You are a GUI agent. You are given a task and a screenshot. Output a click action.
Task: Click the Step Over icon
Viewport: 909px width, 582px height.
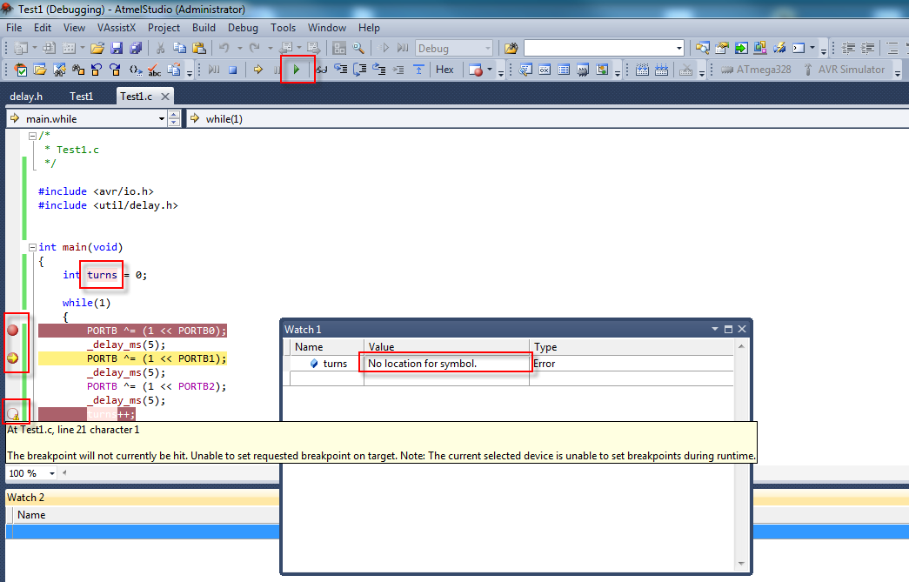point(359,70)
